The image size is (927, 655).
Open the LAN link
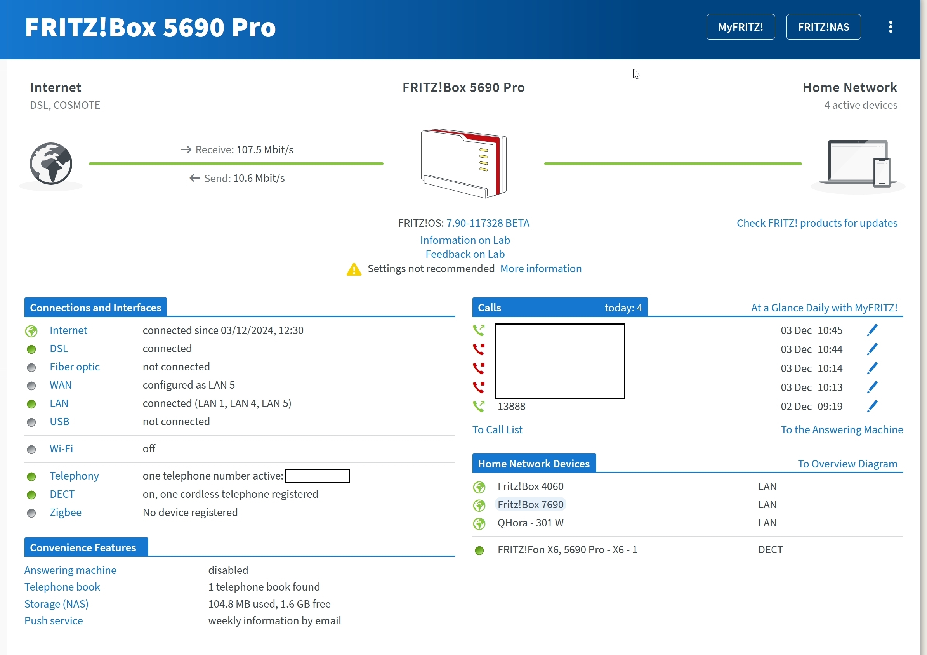coord(59,403)
